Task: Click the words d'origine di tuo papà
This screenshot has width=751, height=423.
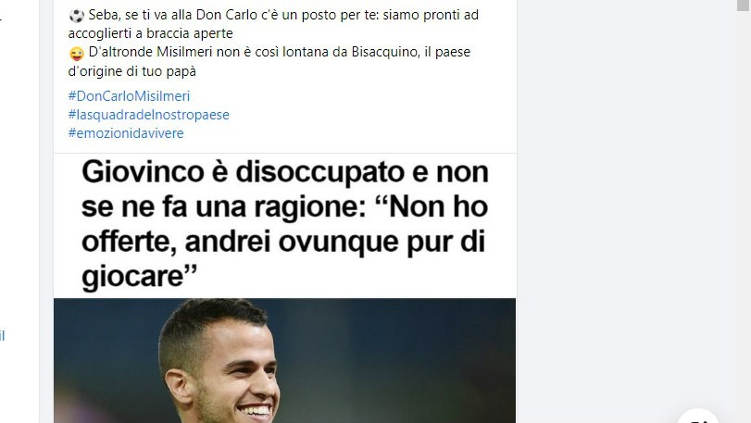Action: click(132, 71)
